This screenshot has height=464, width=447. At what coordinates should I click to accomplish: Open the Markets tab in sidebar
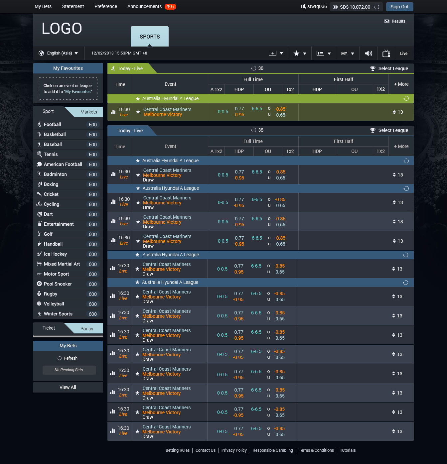[x=88, y=112]
